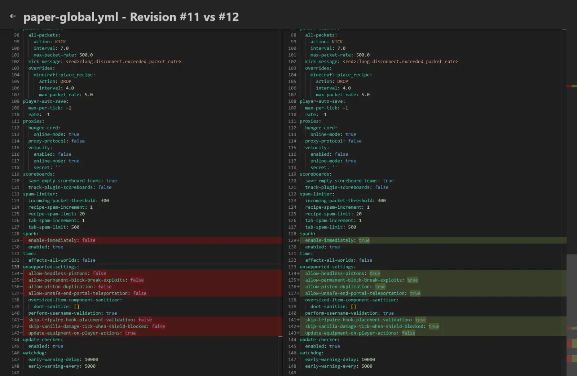Select 'perform-username-validation: true' in left pane
The width and height of the screenshot is (577, 376).
(72, 313)
